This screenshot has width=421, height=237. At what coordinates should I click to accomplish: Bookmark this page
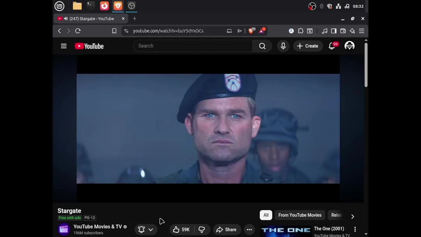click(x=114, y=31)
